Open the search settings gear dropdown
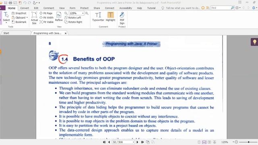Image resolution: width=258 pixels, height=145 pixels. 238,8
